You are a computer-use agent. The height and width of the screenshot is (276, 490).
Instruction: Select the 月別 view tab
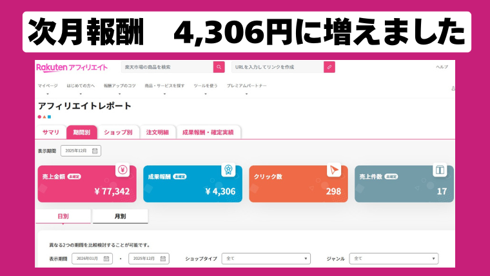(120, 217)
